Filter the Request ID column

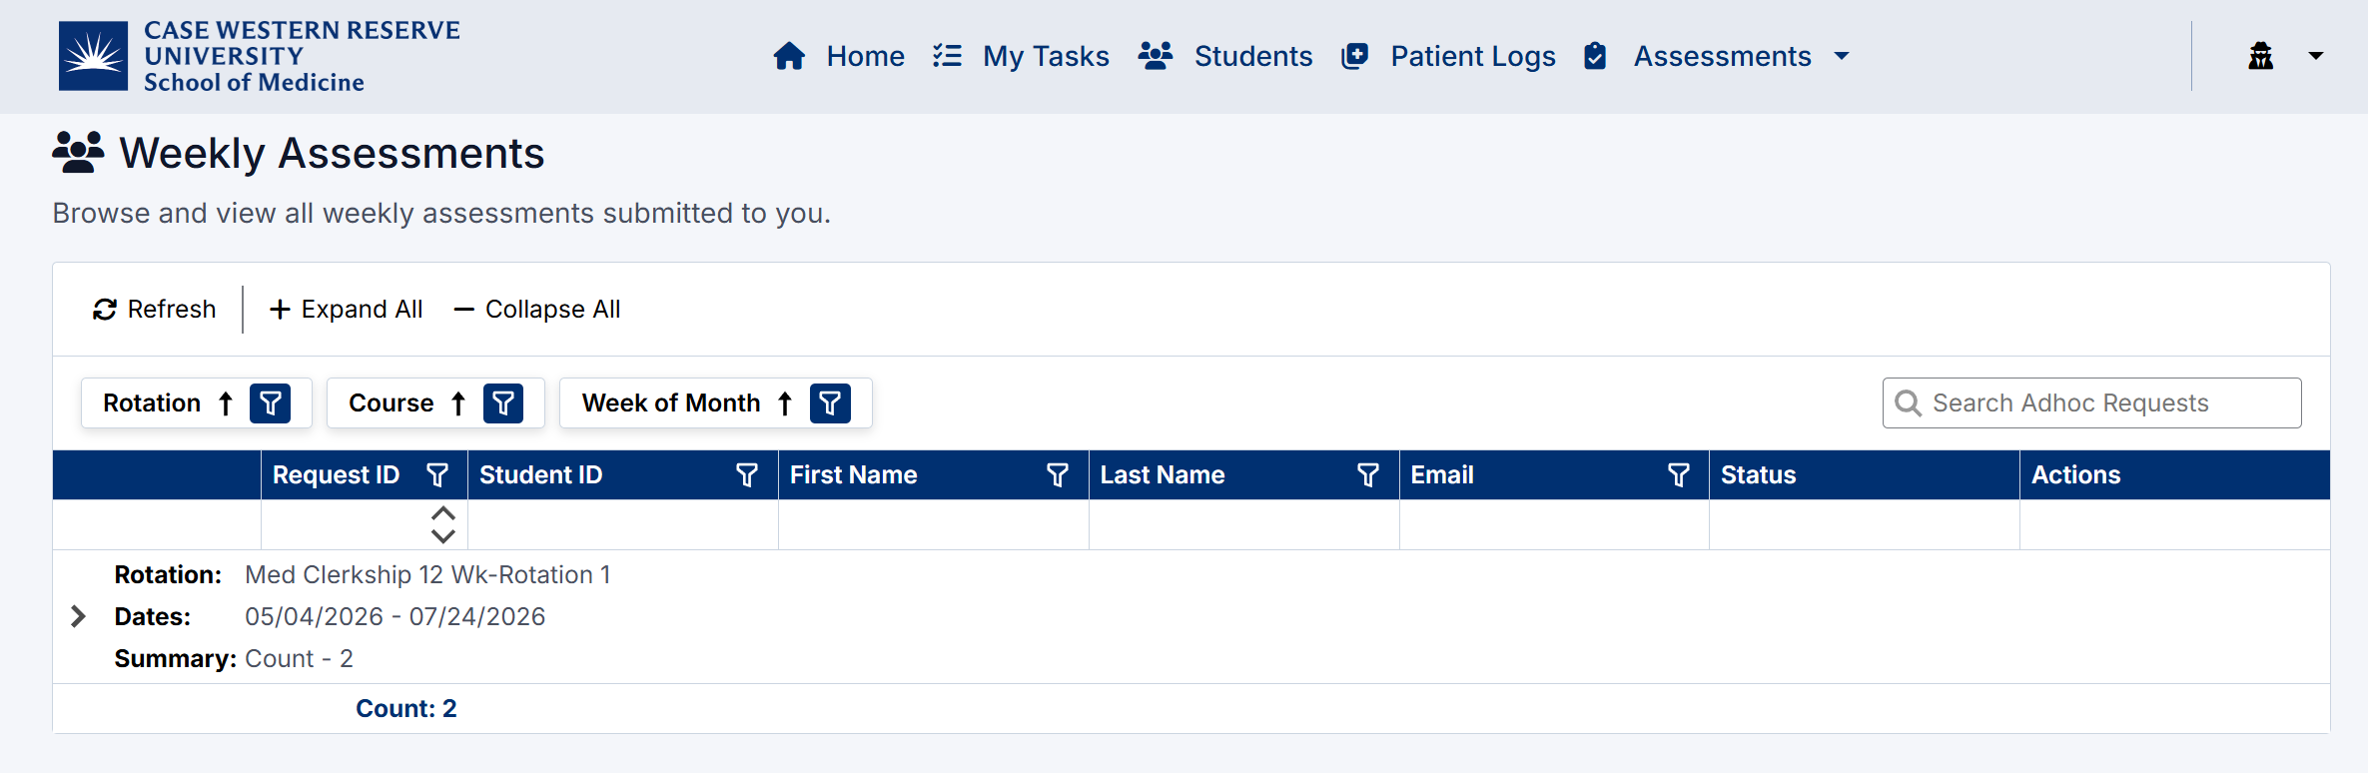437,475
